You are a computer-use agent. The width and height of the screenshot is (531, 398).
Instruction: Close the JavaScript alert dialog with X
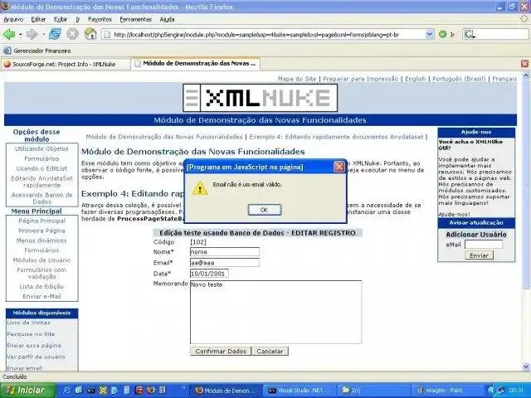pos(339,167)
